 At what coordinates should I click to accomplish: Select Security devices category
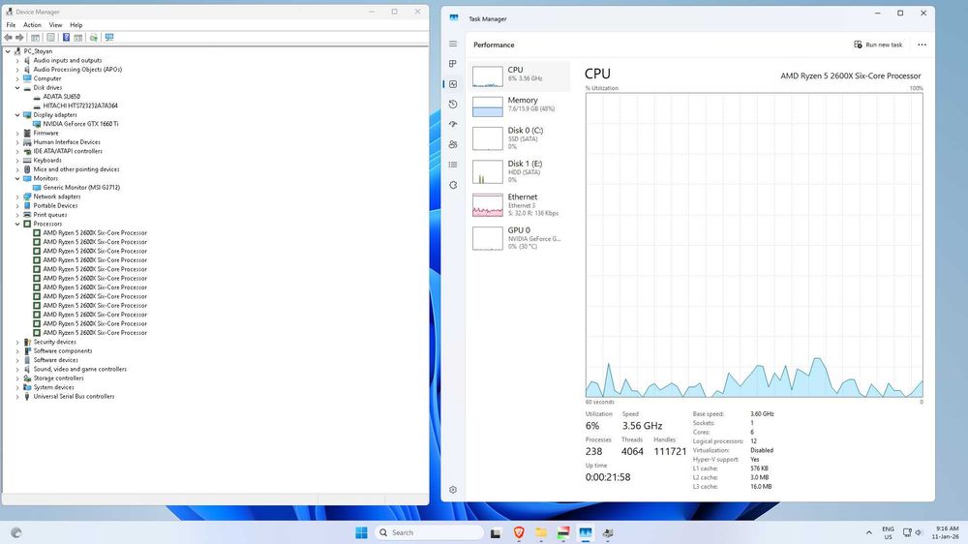54,342
